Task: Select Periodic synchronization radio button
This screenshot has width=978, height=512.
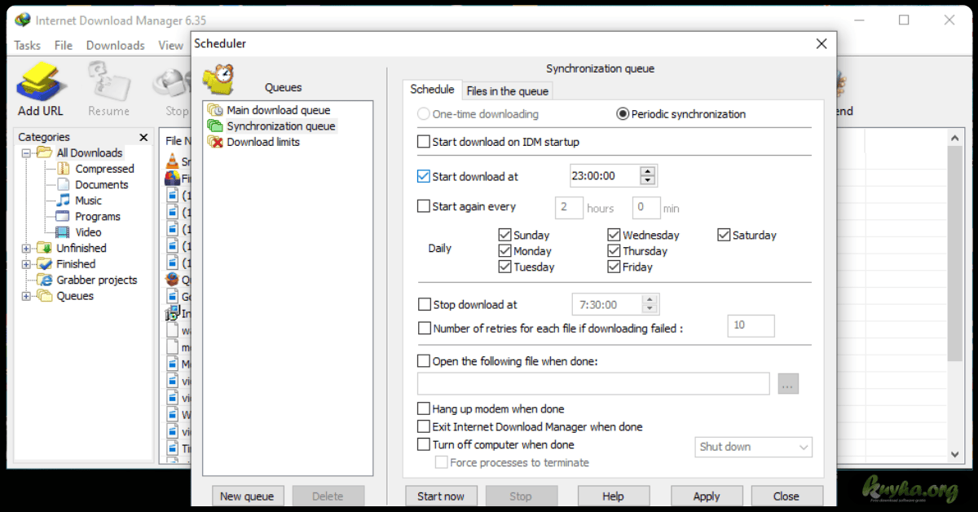Action: tap(623, 114)
